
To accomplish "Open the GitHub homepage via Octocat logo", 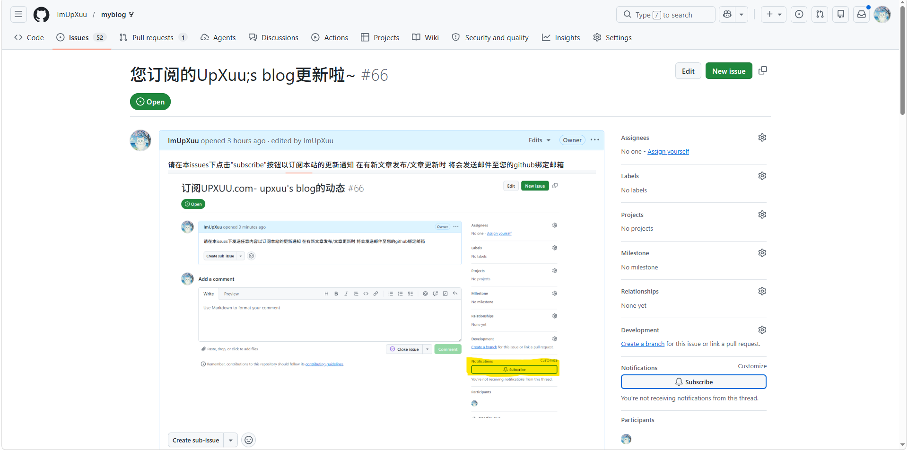I will [x=41, y=15].
